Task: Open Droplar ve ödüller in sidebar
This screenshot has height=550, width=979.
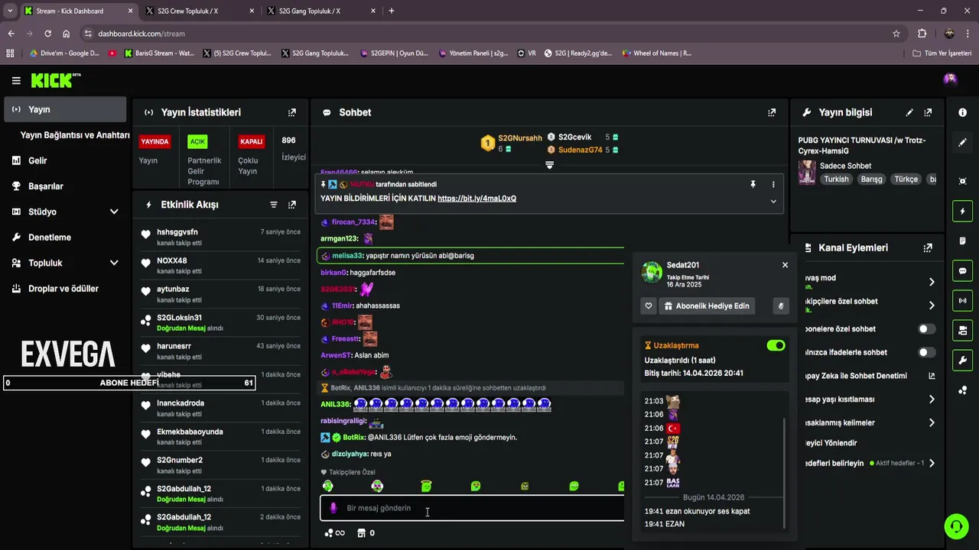Action: tap(65, 289)
